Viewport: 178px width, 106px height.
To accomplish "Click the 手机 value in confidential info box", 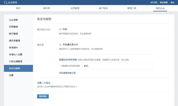I will tap(86, 66).
